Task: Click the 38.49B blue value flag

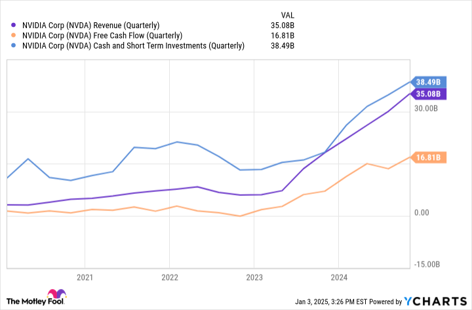Action: (x=428, y=82)
